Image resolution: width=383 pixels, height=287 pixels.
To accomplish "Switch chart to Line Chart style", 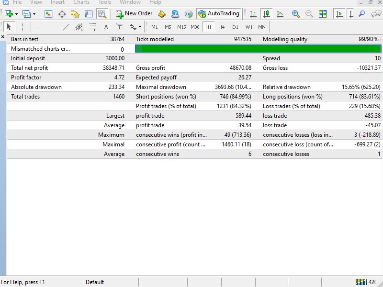I will point(280,14).
